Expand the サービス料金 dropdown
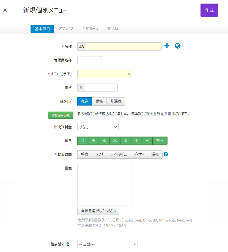 pyautogui.click(x=98, y=127)
